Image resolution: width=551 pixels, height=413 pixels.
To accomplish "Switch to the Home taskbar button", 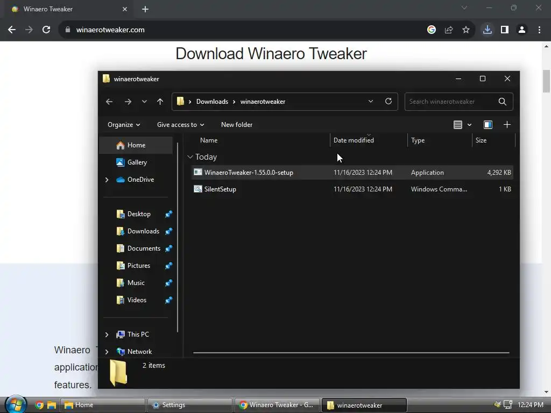I will point(102,405).
